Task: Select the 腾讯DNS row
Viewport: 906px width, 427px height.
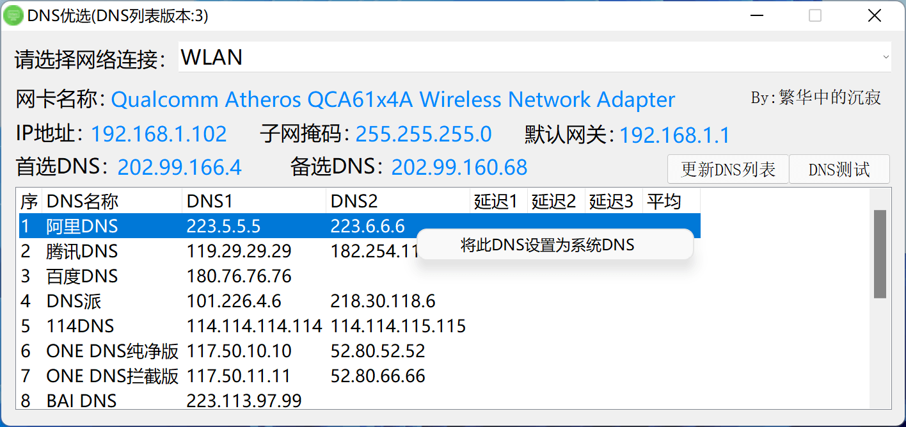Action: 82,251
